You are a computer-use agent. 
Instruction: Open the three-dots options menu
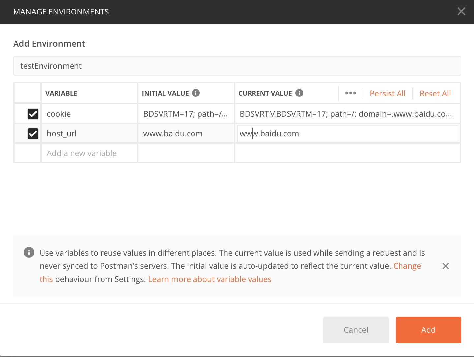(351, 93)
